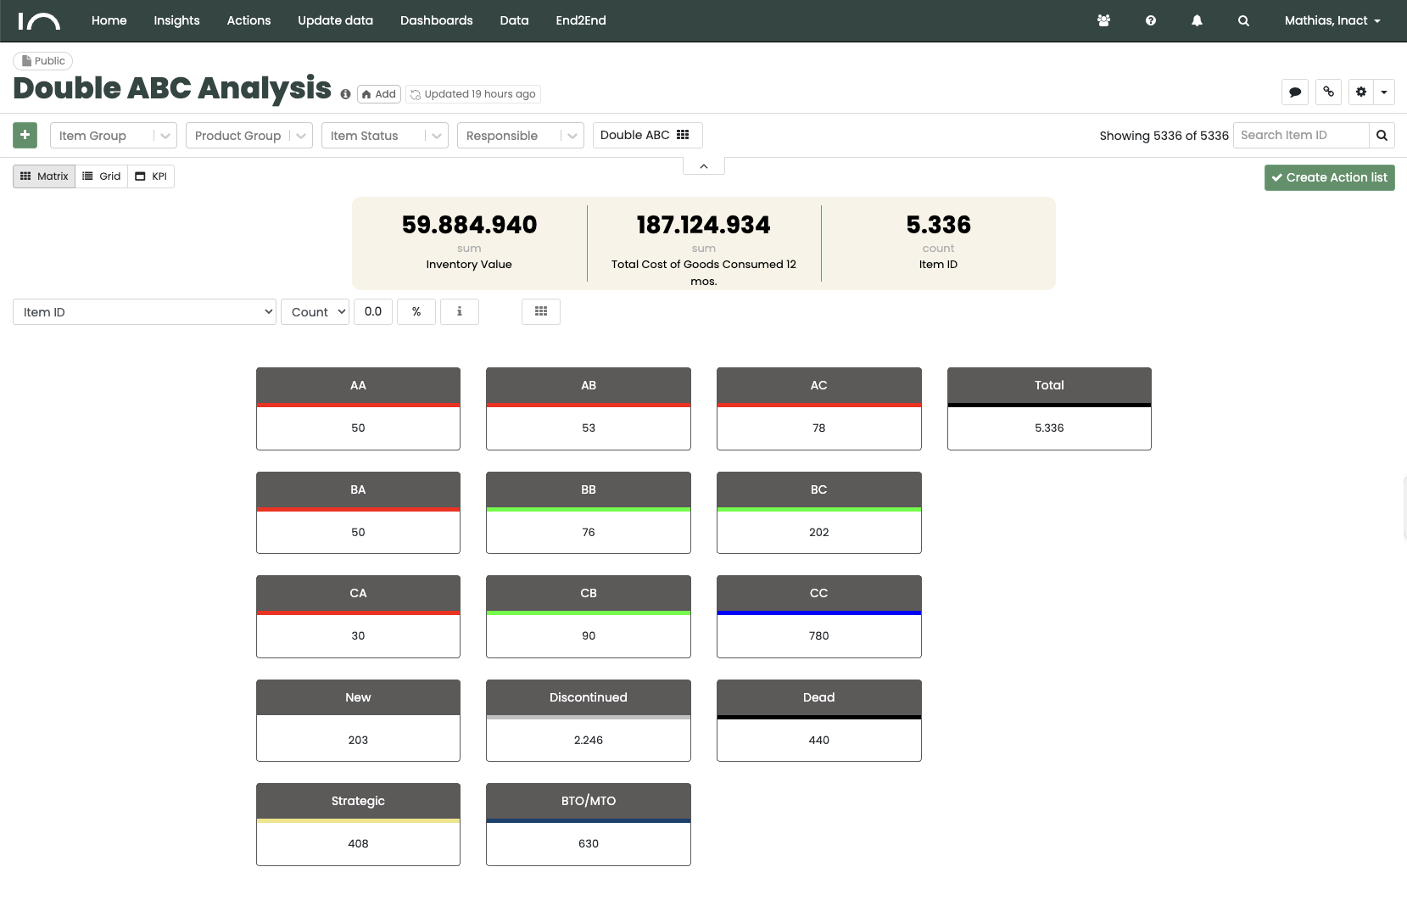
Task: Click the info icon beside the title
Action: [345, 94]
